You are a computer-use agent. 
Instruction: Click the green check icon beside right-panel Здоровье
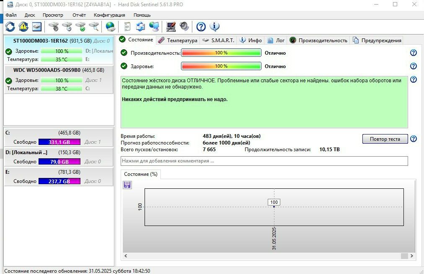pos(124,66)
